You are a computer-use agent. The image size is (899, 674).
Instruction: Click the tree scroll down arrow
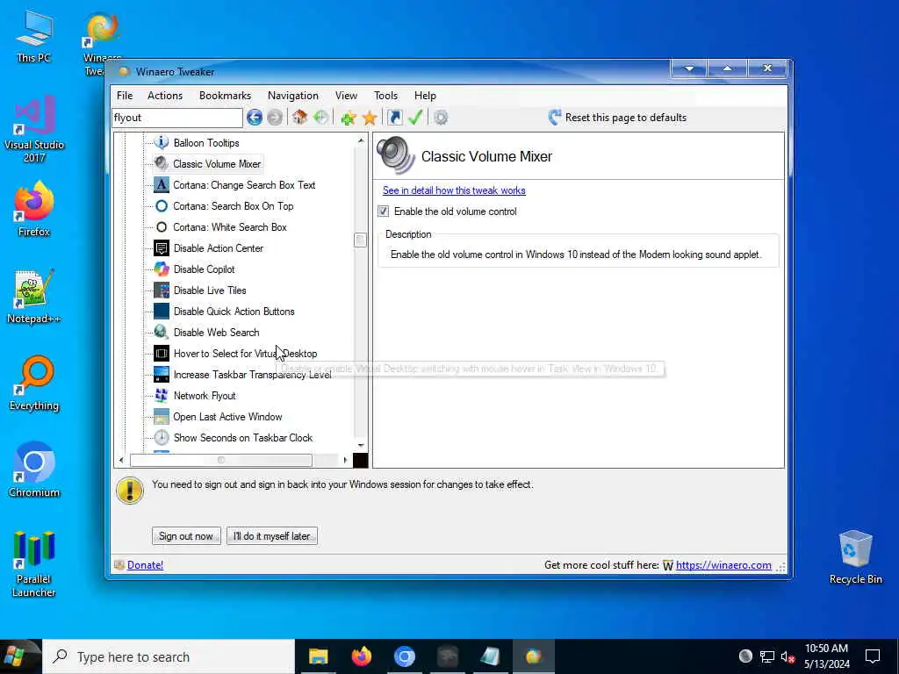(x=361, y=445)
